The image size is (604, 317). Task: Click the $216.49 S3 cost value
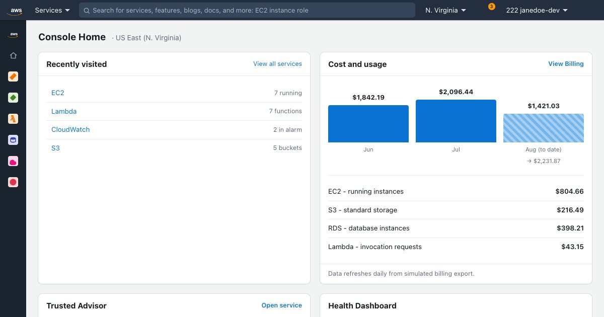tap(570, 210)
